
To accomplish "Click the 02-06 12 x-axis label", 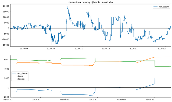I will pos(150,100).
